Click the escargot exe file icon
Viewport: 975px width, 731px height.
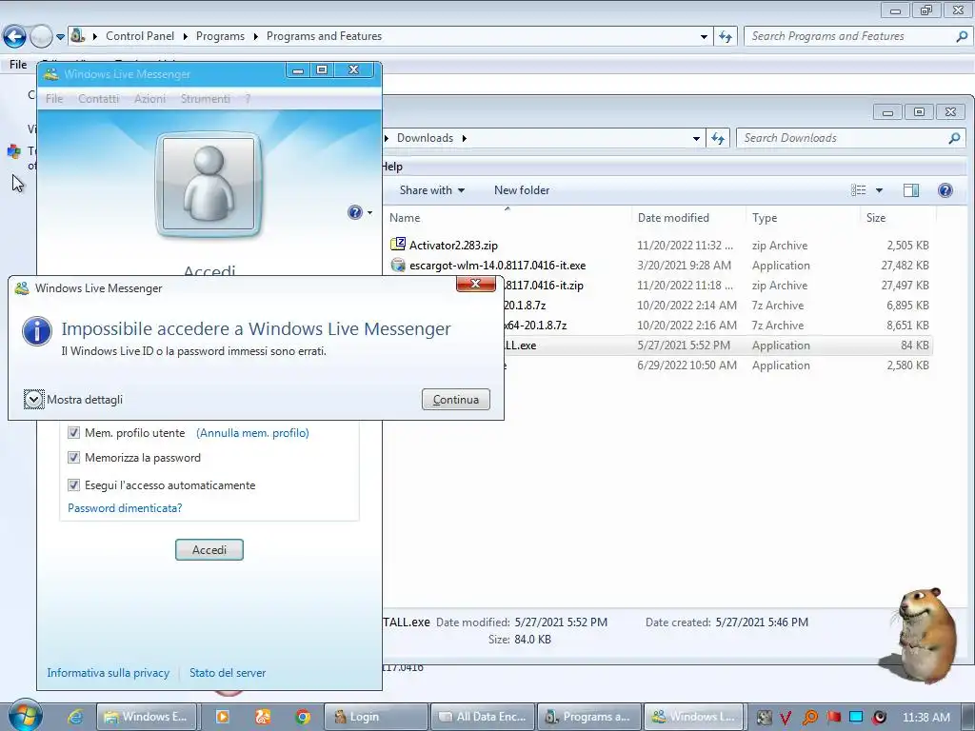click(397, 265)
